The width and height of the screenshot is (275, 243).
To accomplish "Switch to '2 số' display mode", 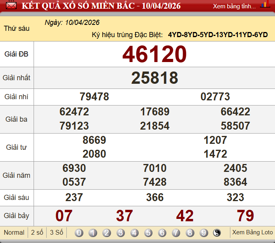I will click(x=37, y=232).
